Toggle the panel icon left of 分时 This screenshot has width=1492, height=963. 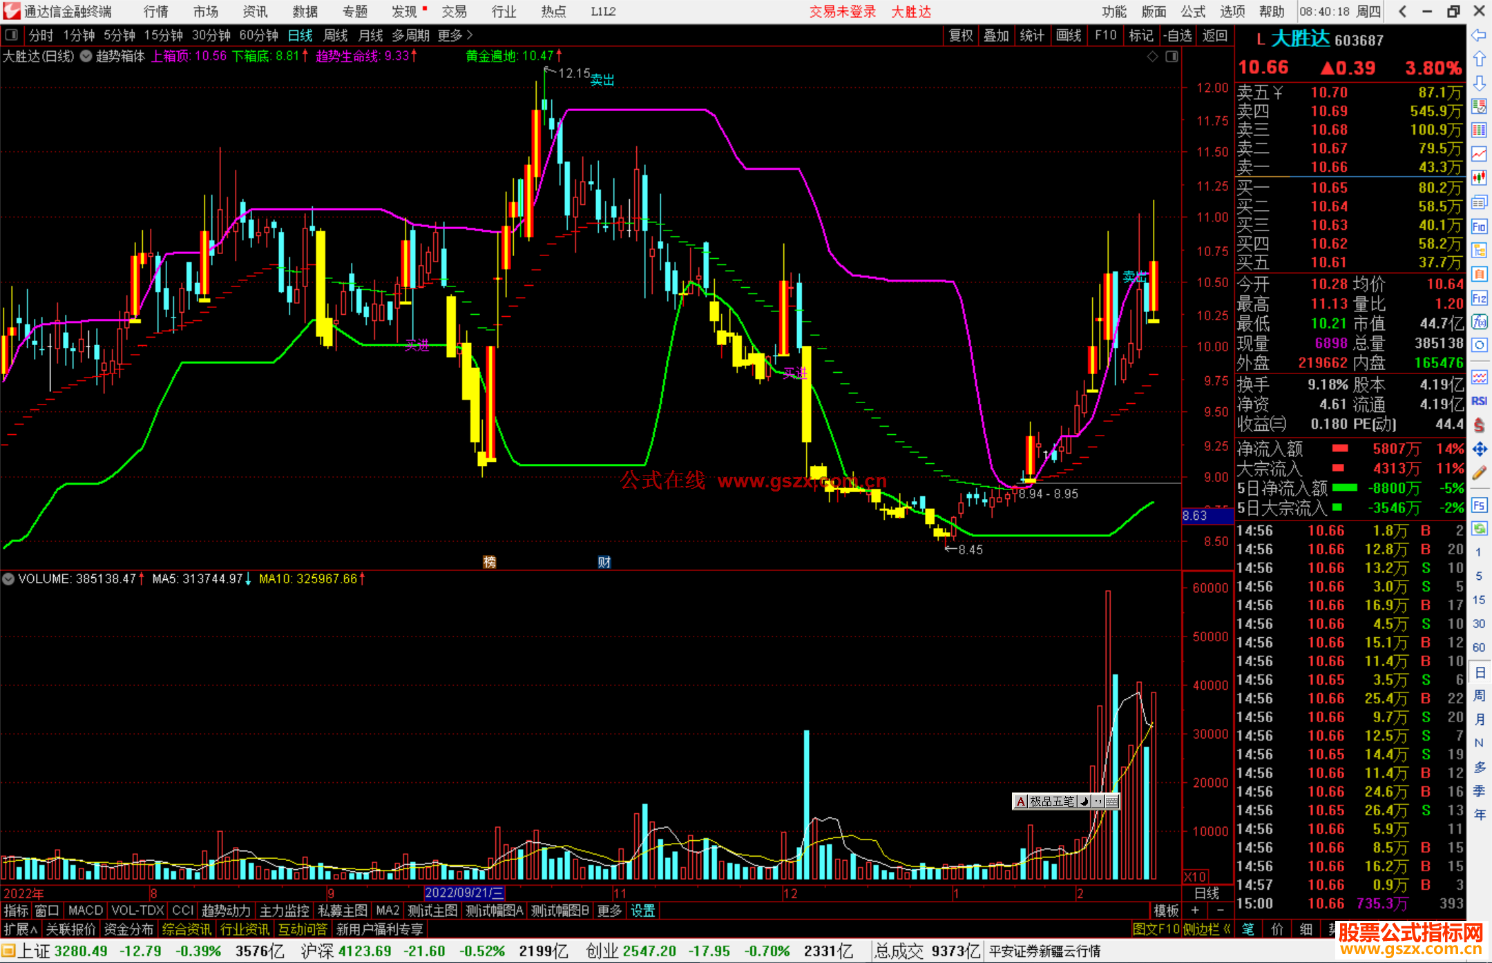12,35
